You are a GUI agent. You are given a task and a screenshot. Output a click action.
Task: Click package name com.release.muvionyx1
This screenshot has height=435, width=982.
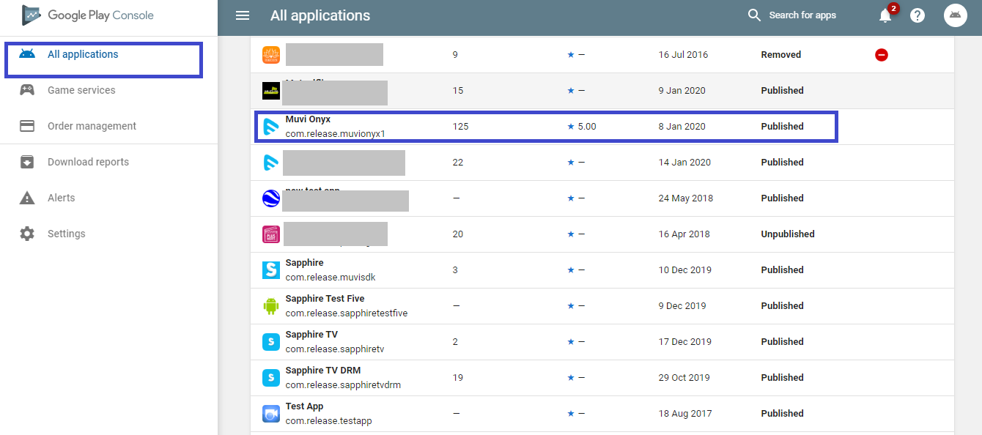tap(335, 134)
